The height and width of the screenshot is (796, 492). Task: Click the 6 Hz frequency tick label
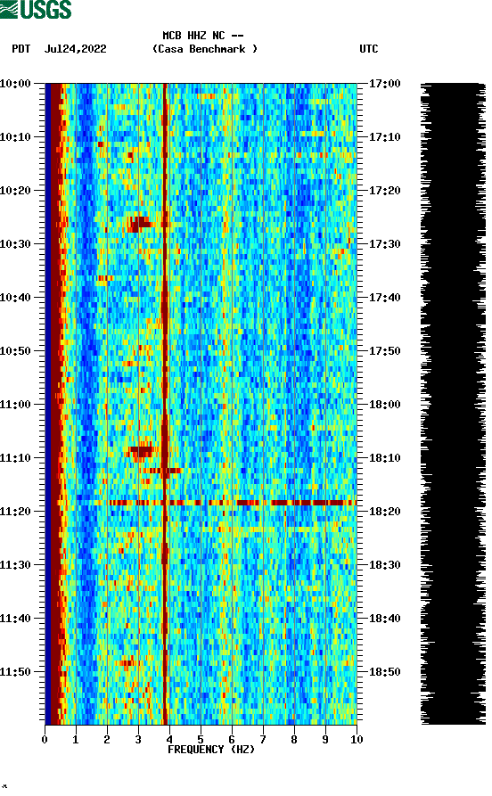(x=232, y=739)
